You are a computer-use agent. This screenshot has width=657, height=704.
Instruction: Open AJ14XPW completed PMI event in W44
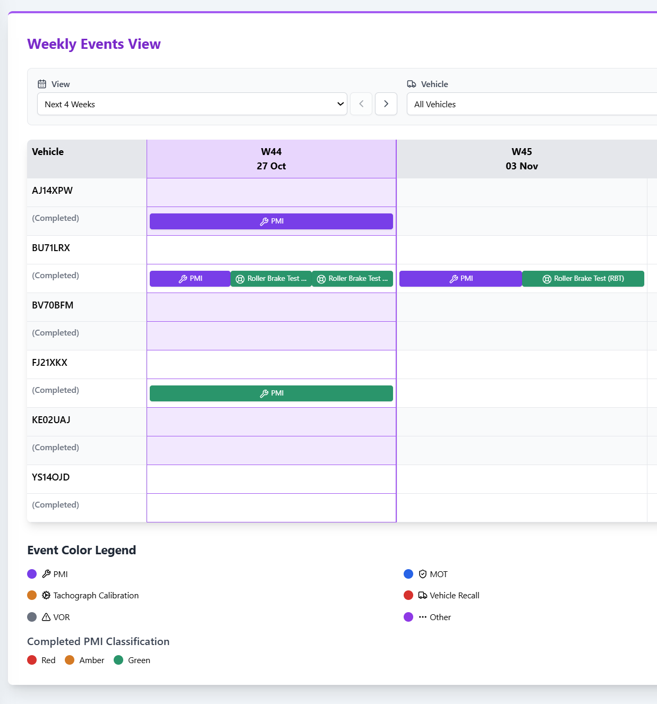click(x=271, y=221)
